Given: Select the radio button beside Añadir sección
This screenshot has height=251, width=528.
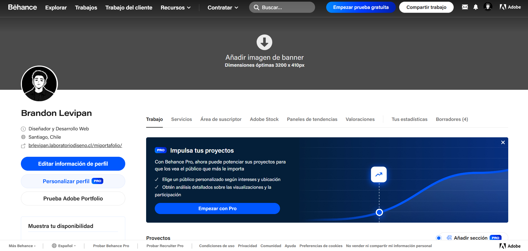Looking at the screenshot, I should pos(439,238).
